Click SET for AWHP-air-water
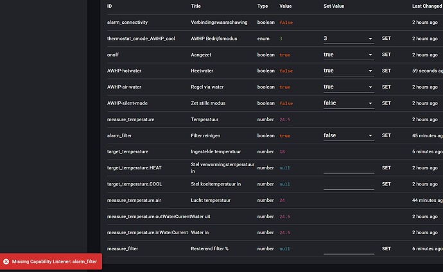443x272 pixels. [386, 87]
